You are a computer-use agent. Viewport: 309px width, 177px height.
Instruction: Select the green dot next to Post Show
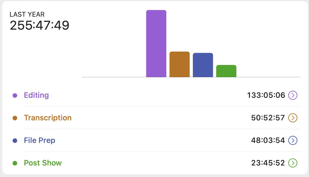(x=15, y=163)
